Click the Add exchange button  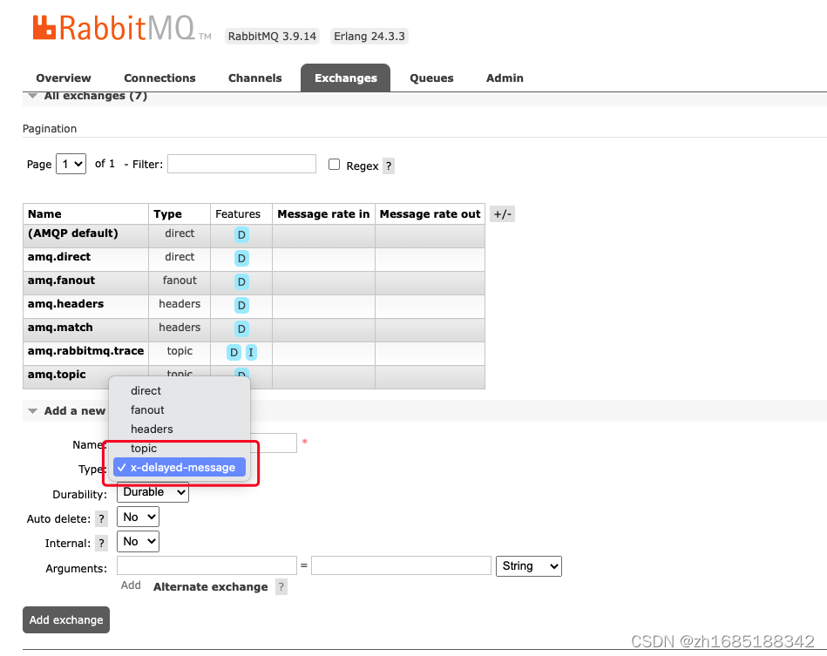click(66, 619)
